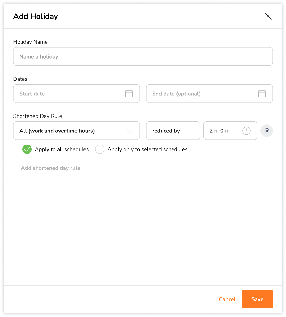This screenshot has height=317, width=286.
Task: Open the reduced by selector
Action: click(x=173, y=131)
